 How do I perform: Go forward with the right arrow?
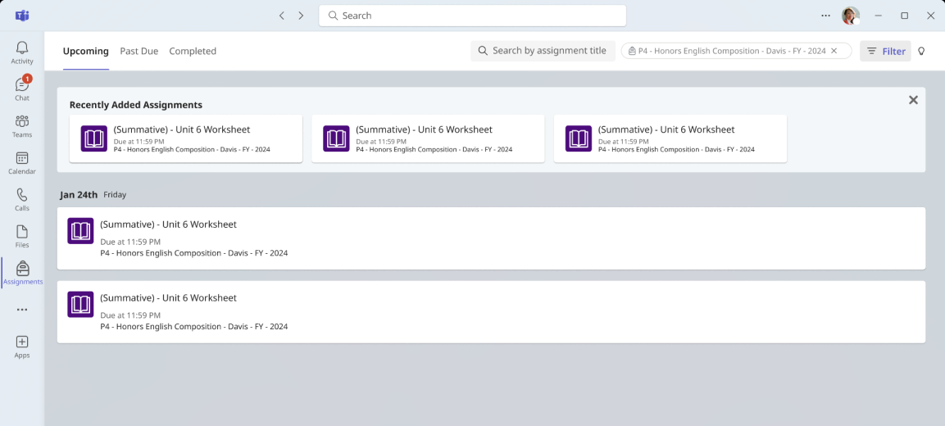(x=301, y=16)
